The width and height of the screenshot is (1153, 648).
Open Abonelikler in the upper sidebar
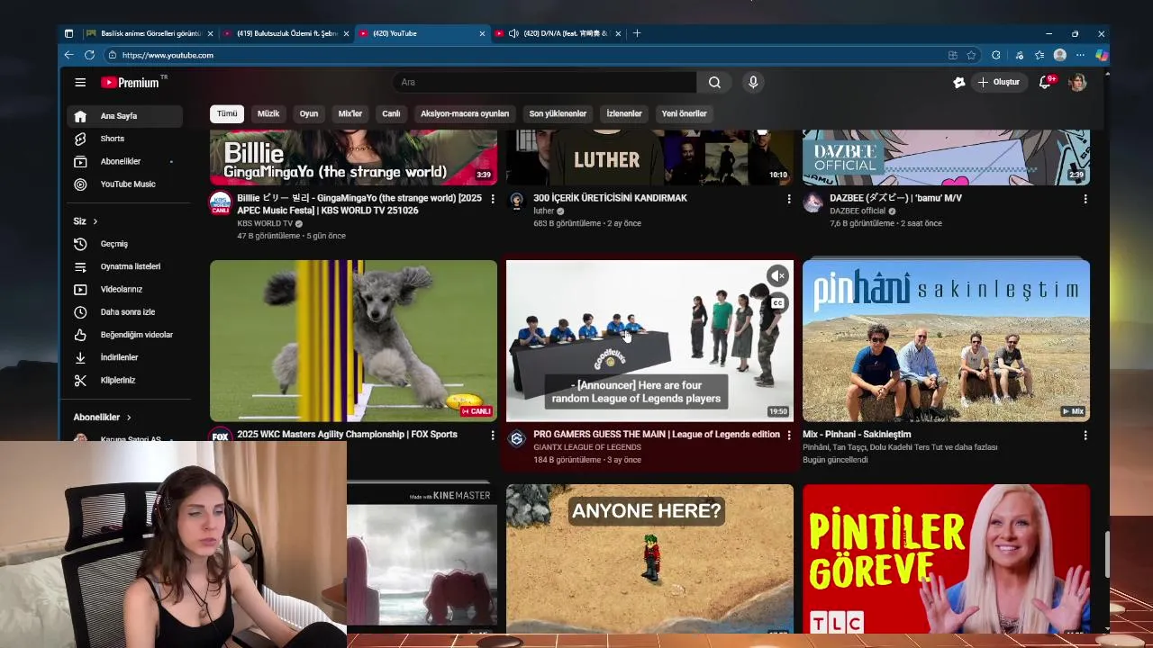point(124,161)
